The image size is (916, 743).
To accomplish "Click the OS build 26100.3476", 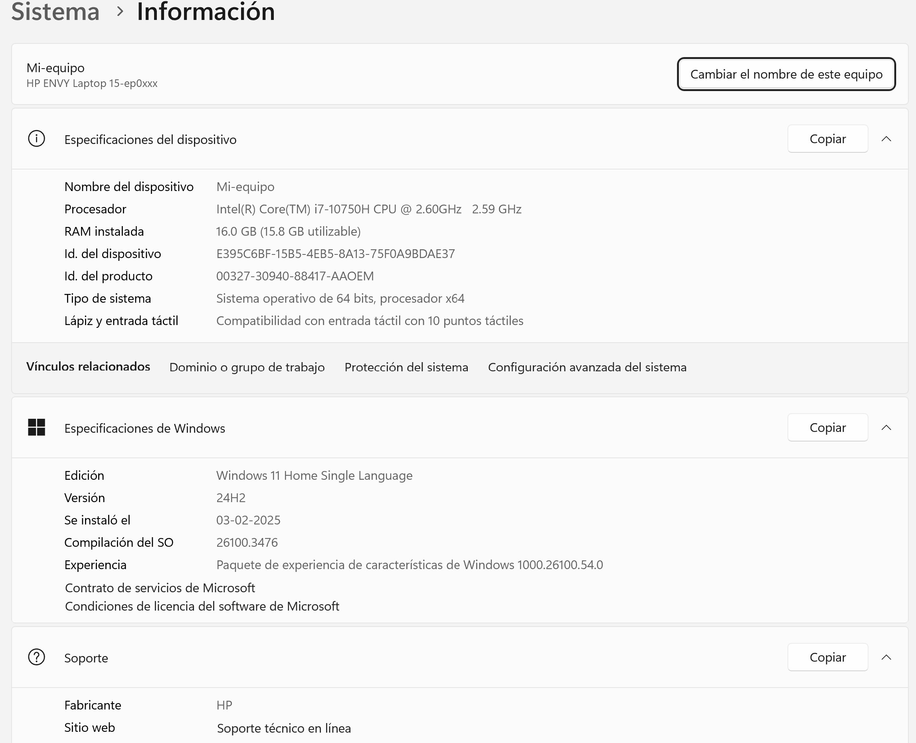I will [x=247, y=542].
